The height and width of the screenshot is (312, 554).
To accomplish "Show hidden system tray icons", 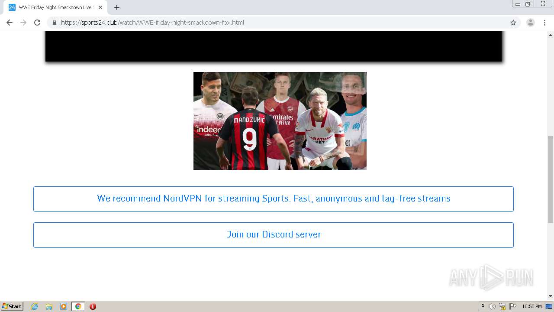I will [x=483, y=306].
